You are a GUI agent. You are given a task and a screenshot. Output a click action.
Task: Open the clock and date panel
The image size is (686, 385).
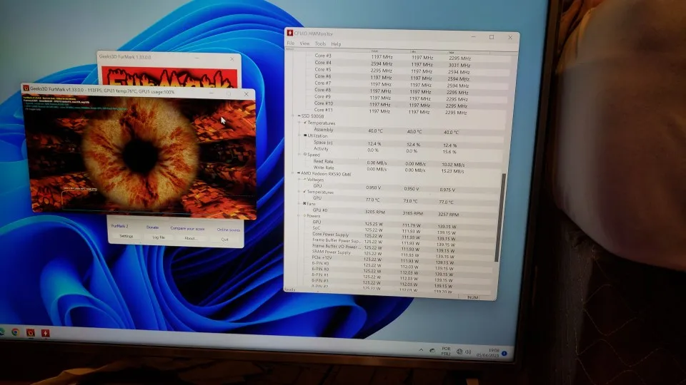[493, 353]
